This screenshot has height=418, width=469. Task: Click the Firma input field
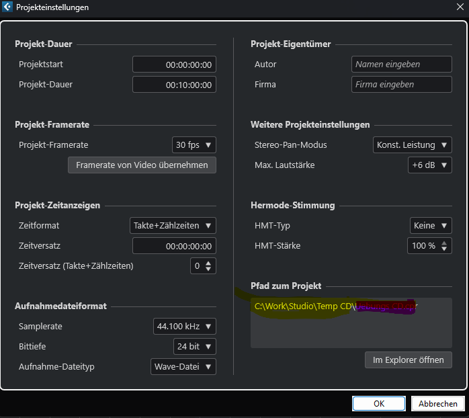[x=401, y=85]
